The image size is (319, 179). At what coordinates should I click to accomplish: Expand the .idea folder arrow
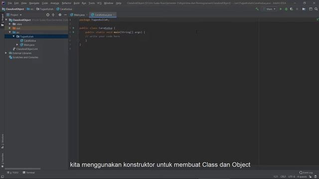[10, 24]
